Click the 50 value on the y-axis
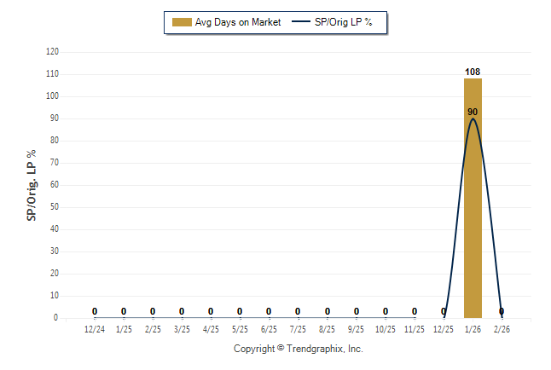The image size is (551, 370). click(x=55, y=207)
